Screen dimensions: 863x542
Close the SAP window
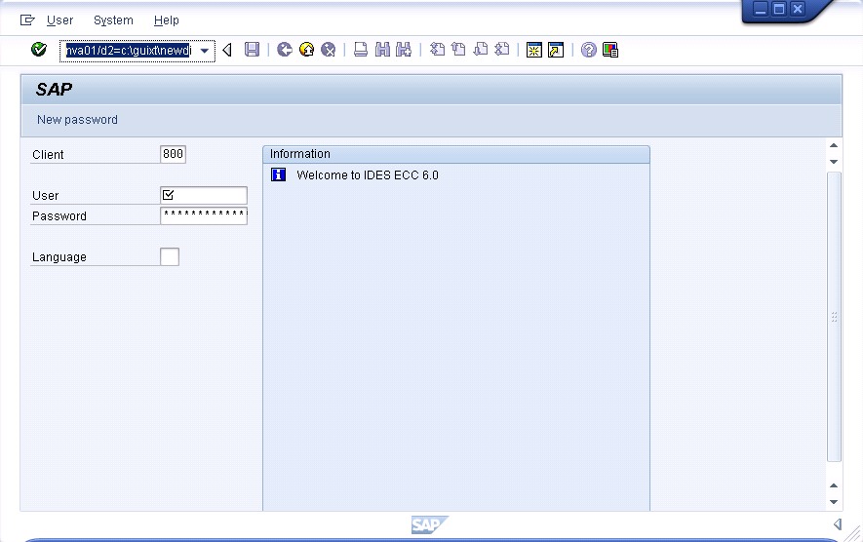point(797,9)
